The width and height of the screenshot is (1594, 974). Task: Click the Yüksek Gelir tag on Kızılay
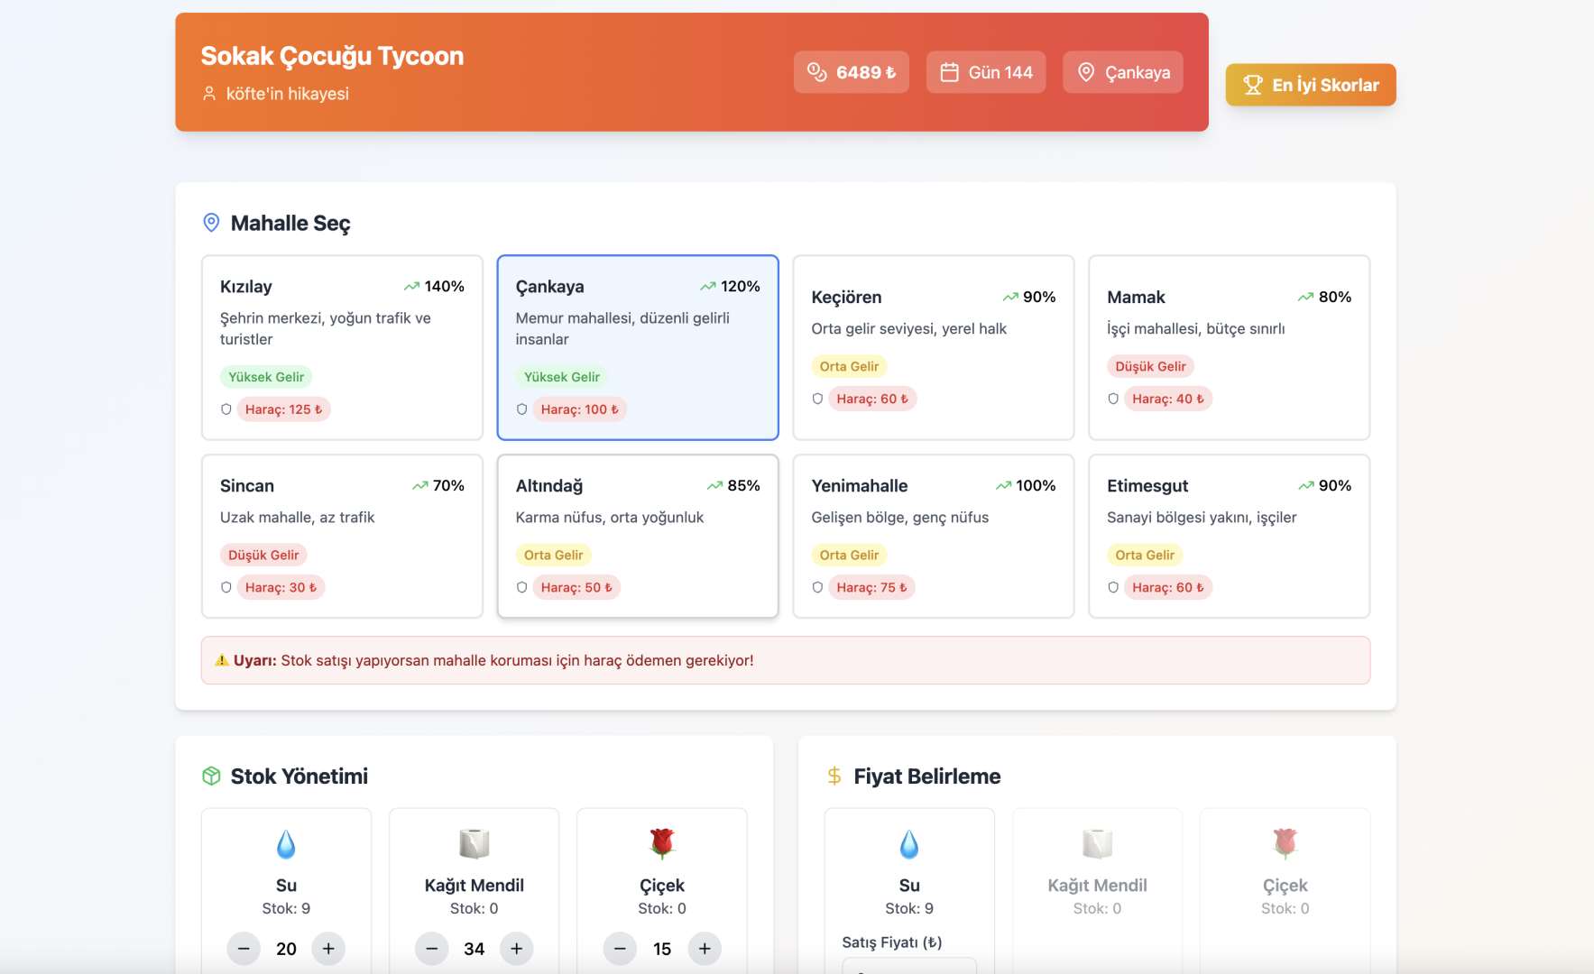266,377
